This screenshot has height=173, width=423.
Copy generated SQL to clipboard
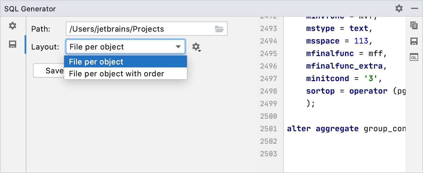click(x=414, y=26)
